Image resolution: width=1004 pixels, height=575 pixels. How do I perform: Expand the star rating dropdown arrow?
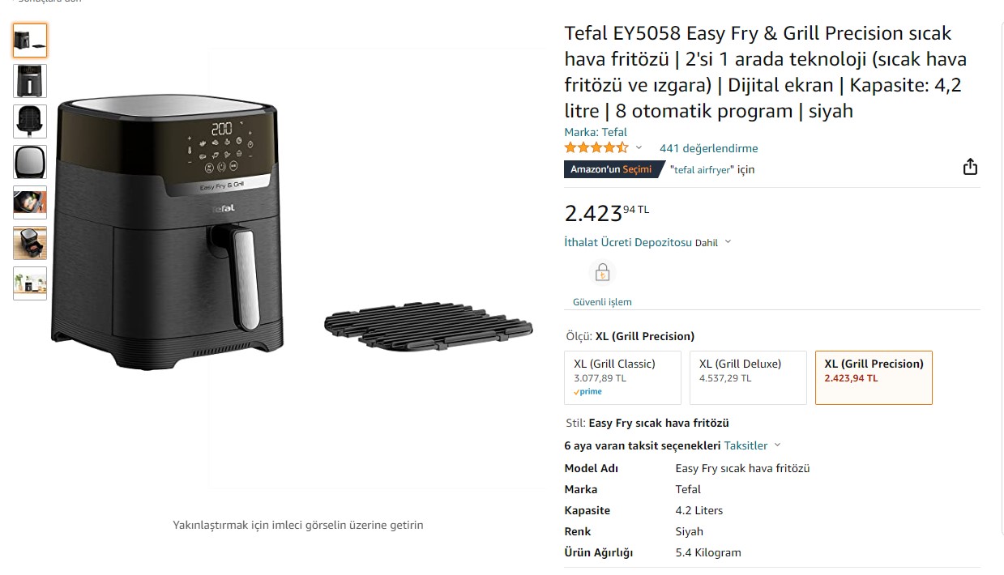coord(639,148)
